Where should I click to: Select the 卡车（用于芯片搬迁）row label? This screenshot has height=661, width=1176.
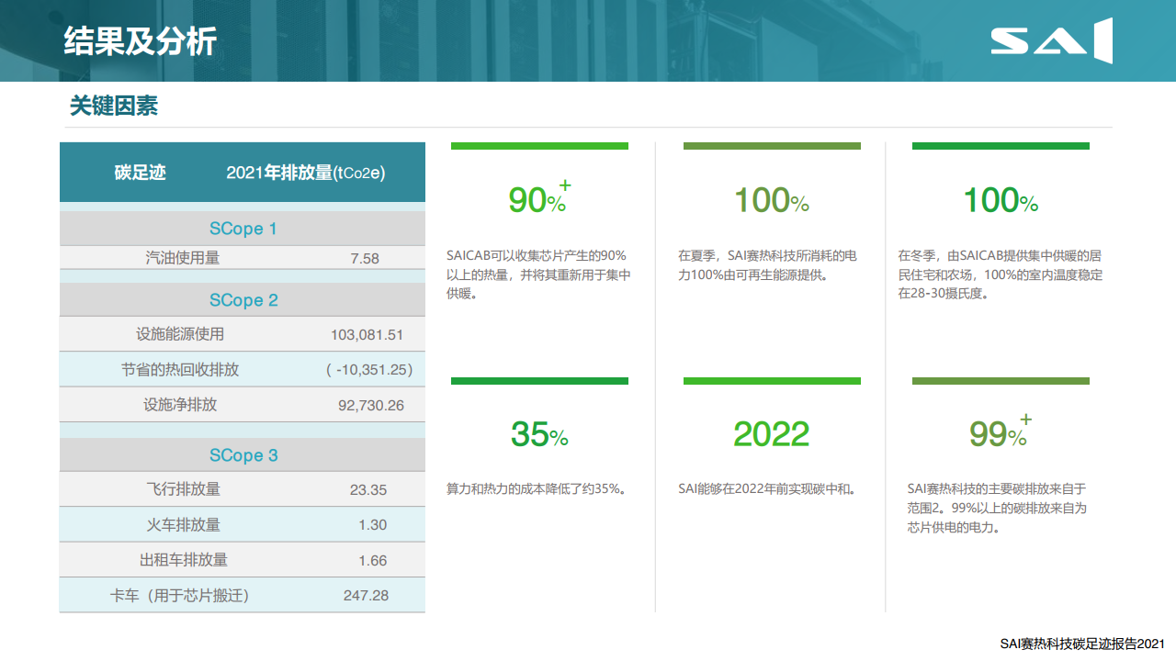(180, 595)
